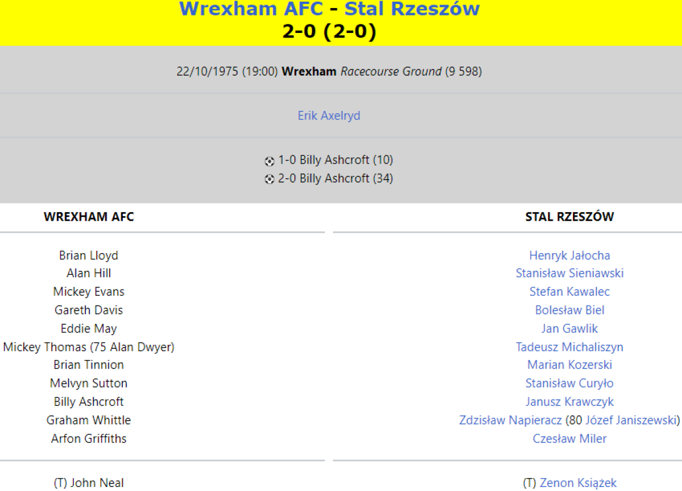The image size is (682, 491).
Task: Open the Wrexham AFC link in the title
Action: coord(251,9)
